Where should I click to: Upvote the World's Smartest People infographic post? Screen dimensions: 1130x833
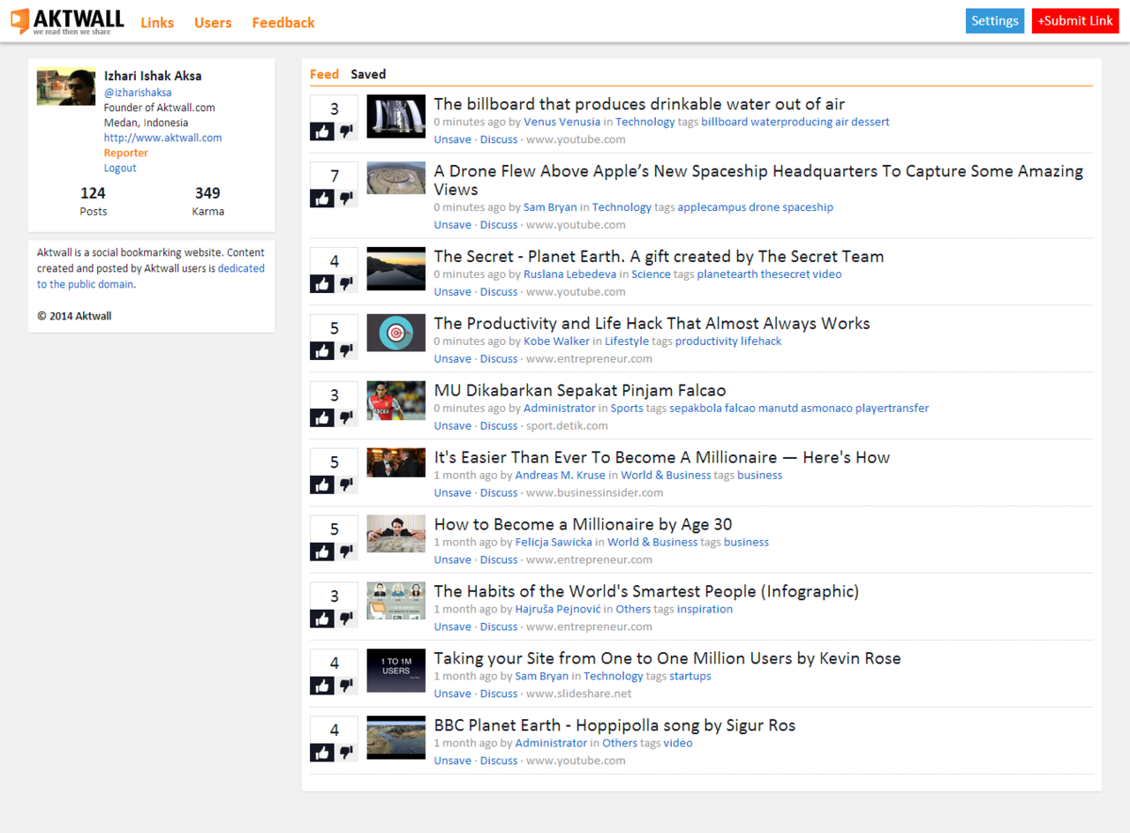click(x=322, y=619)
